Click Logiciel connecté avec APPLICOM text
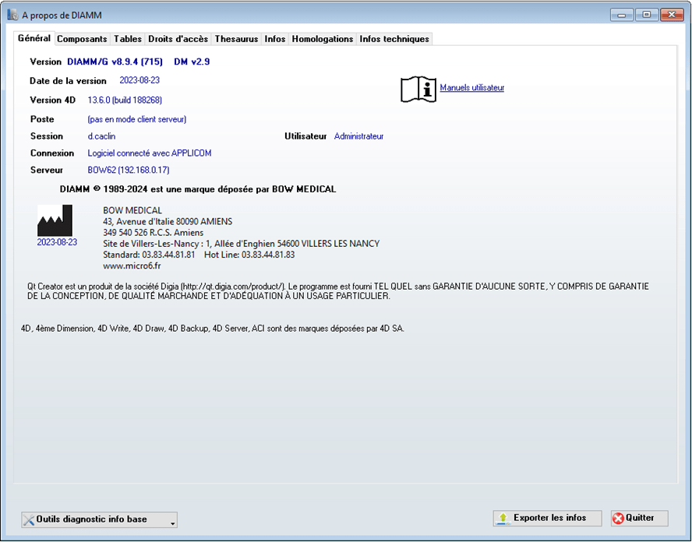The height and width of the screenshot is (542, 692). [x=150, y=153]
